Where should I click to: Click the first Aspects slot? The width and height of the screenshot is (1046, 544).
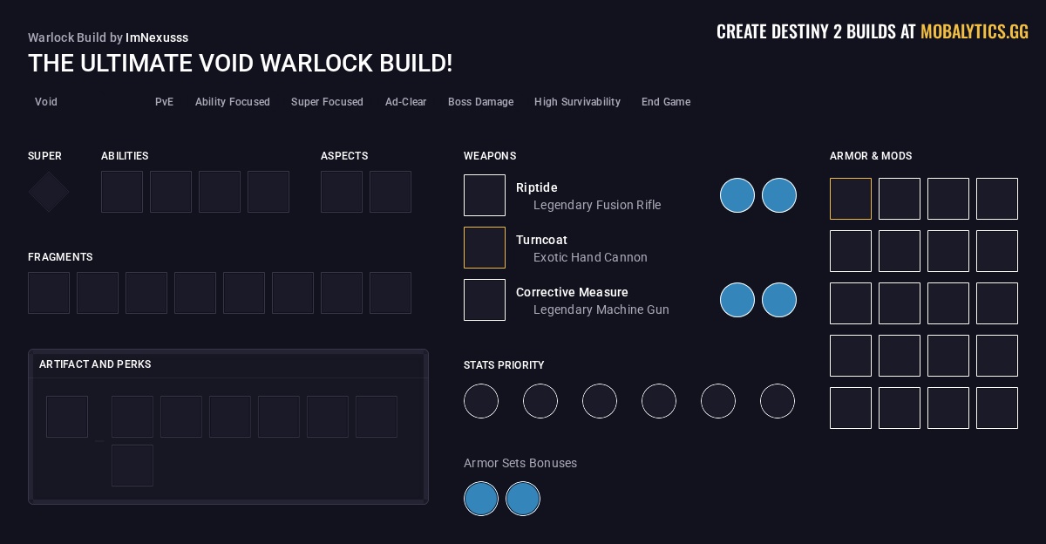tap(342, 192)
